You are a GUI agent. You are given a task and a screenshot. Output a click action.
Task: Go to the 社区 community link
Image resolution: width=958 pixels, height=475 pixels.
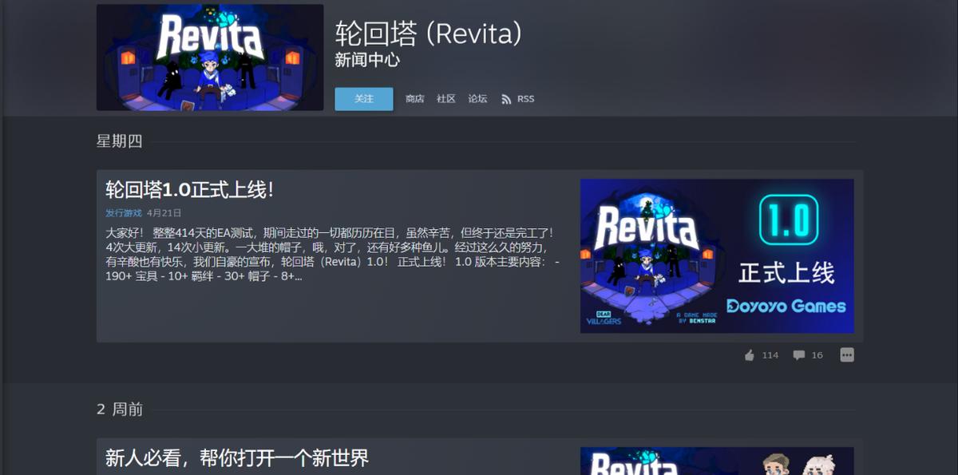[446, 99]
